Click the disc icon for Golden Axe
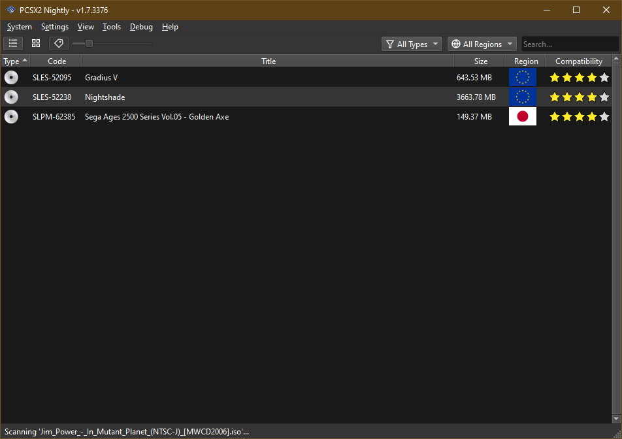This screenshot has width=622, height=439. pos(11,116)
